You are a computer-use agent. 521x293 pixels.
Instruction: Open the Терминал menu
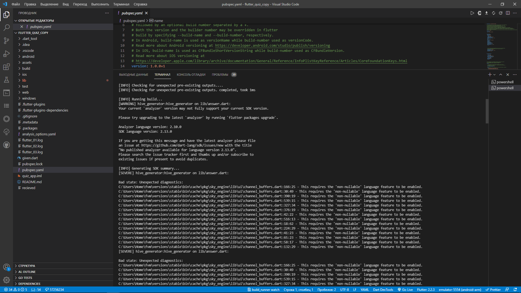click(121, 4)
